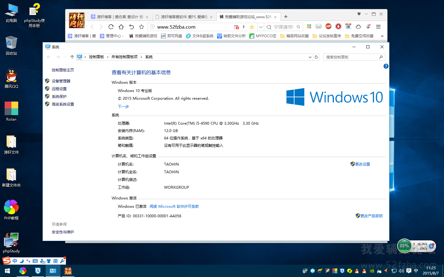444x277 pixels.
Task: Select the Rolan desktop icon
Action: 11,111
